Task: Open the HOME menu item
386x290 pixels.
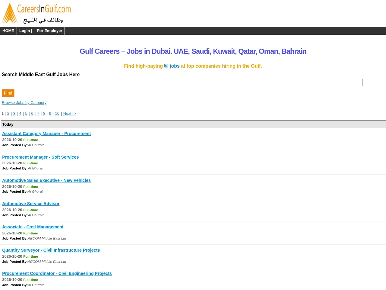Action: [x=8, y=31]
